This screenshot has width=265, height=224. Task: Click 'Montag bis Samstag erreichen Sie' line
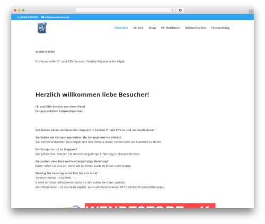(x=67, y=173)
